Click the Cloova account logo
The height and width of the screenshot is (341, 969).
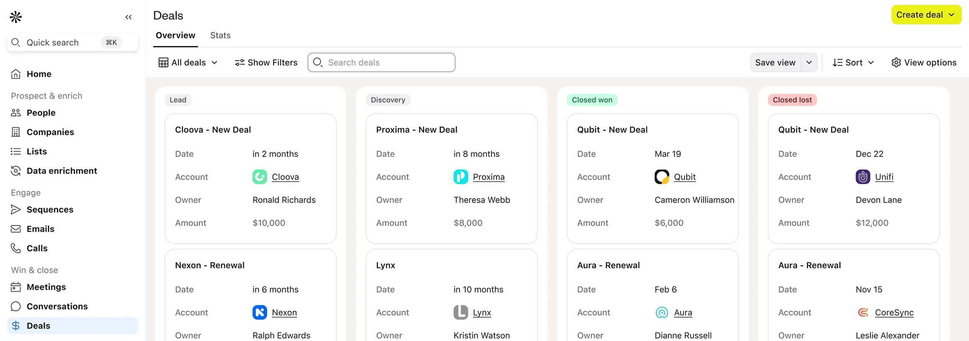click(260, 177)
